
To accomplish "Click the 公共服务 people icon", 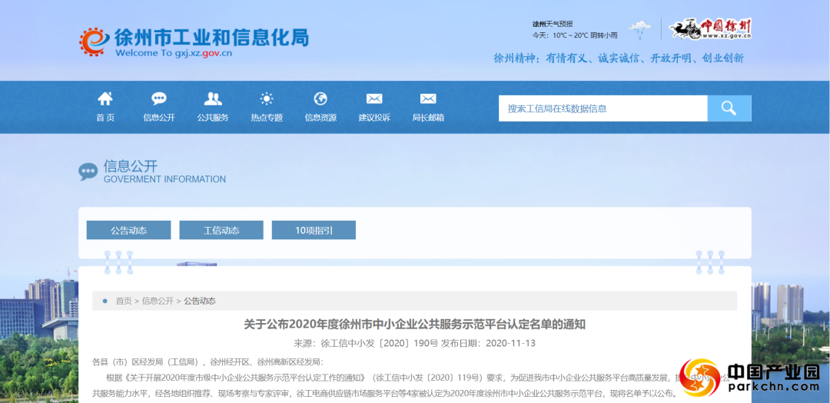I will tap(213, 99).
